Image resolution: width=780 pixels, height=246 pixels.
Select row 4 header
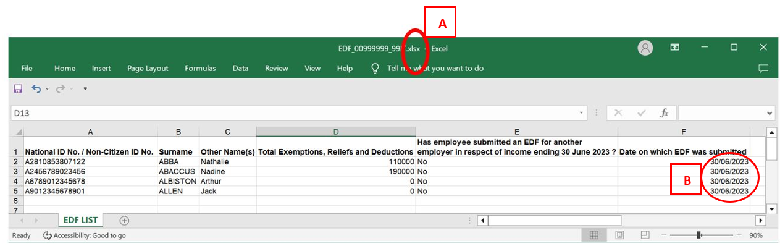click(17, 181)
